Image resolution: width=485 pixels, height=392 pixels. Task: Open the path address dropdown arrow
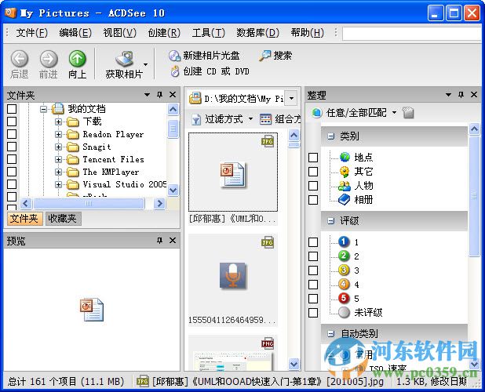pyautogui.click(x=291, y=99)
